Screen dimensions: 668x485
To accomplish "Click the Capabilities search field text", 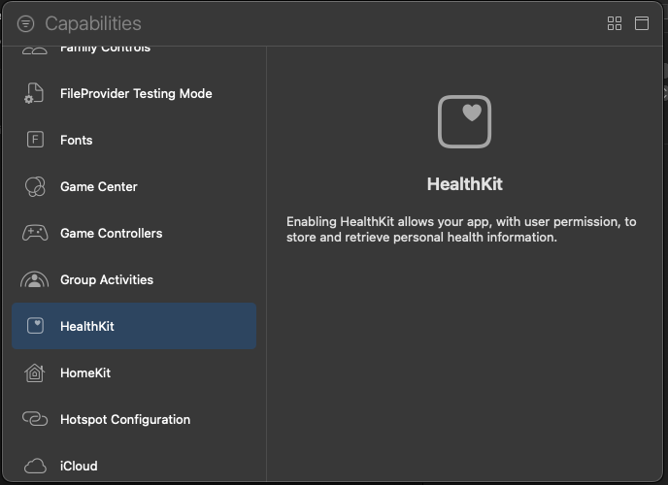I will (x=93, y=23).
